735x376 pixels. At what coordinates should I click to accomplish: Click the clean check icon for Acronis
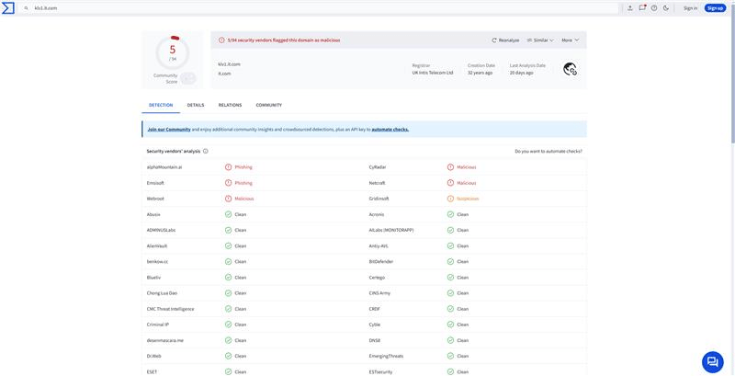450,214
